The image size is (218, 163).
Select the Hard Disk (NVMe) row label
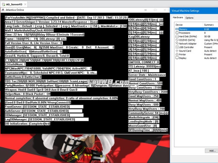[x=188, y=36]
